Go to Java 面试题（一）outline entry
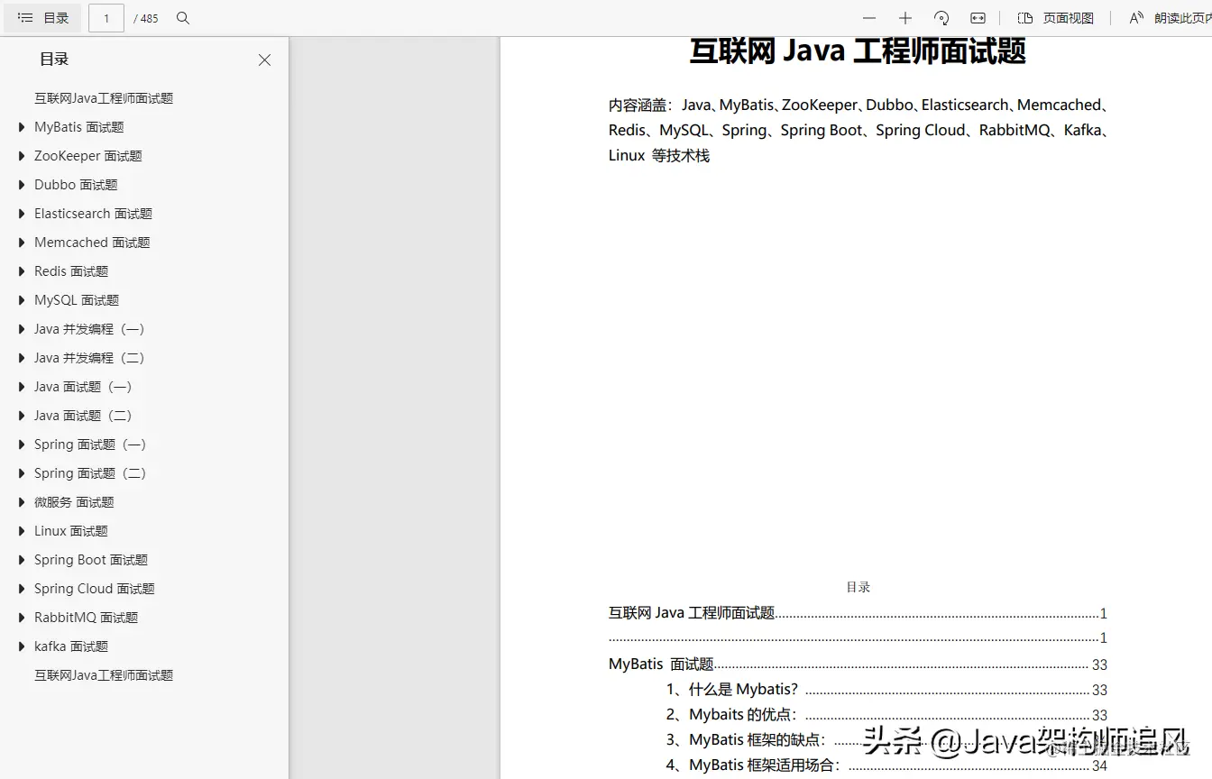This screenshot has width=1212, height=779. click(83, 387)
